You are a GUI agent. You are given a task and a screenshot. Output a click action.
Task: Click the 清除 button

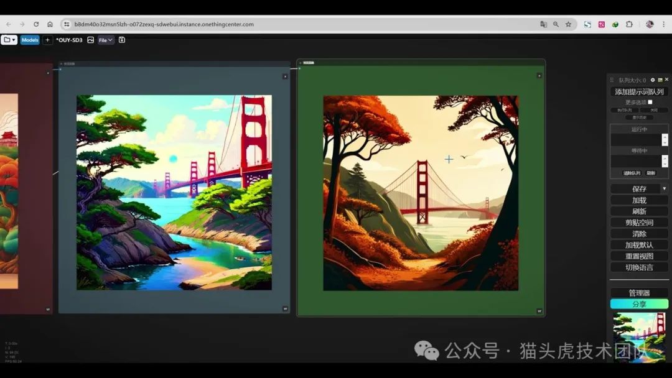coord(639,234)
